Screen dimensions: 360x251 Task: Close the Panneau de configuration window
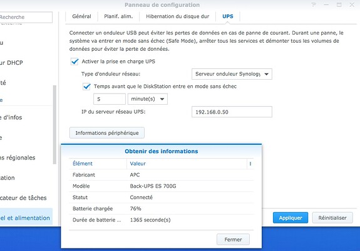click(x=352, y=4)
